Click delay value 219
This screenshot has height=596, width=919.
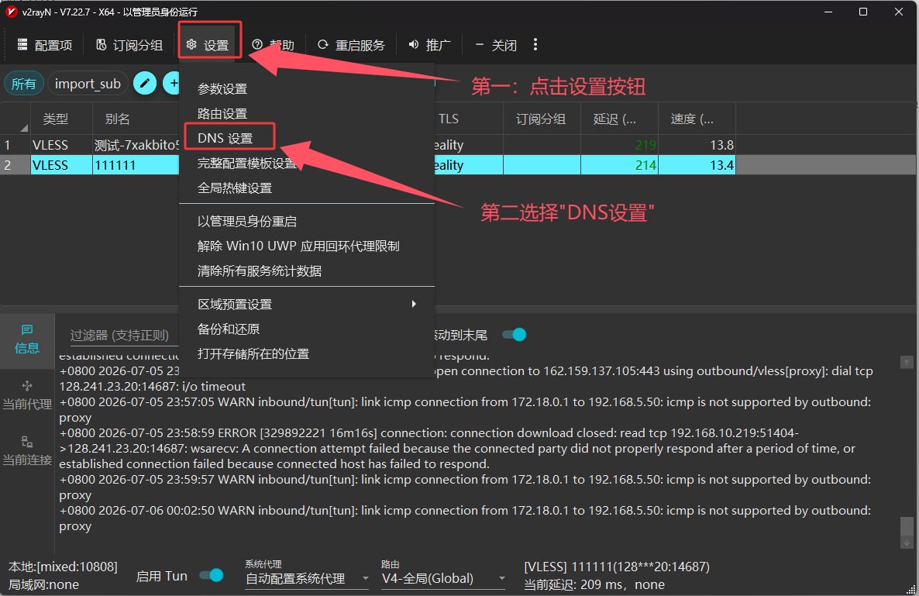645,145
